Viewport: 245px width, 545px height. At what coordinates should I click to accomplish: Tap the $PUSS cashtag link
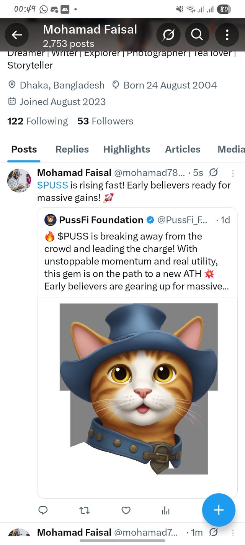52,185
